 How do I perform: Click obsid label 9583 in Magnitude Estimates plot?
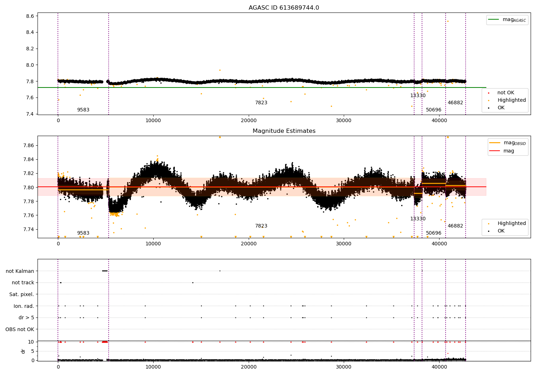[83, 233]
